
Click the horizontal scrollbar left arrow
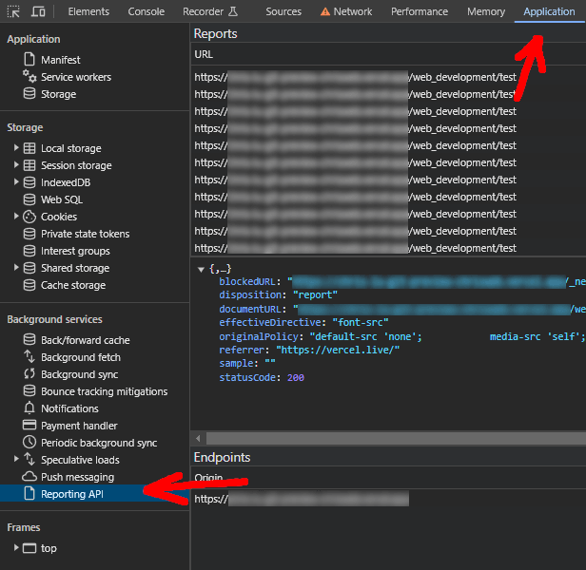[198, 438]
